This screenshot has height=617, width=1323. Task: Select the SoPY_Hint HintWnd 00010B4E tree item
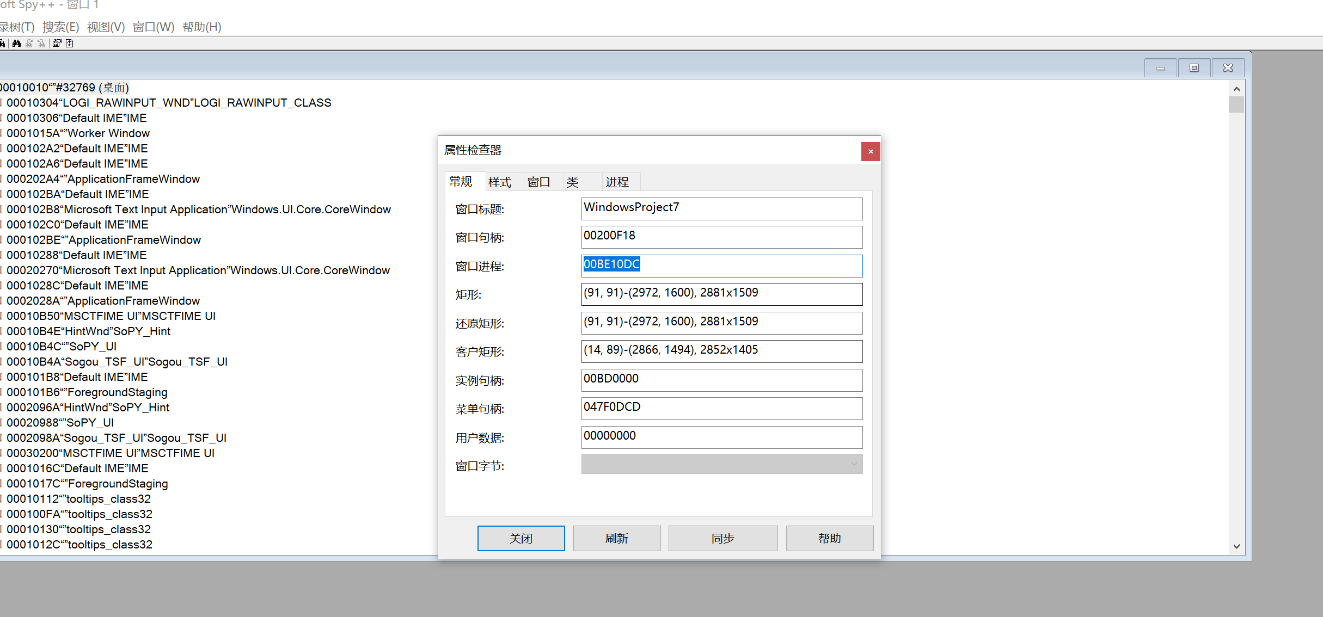click(88, 331)
